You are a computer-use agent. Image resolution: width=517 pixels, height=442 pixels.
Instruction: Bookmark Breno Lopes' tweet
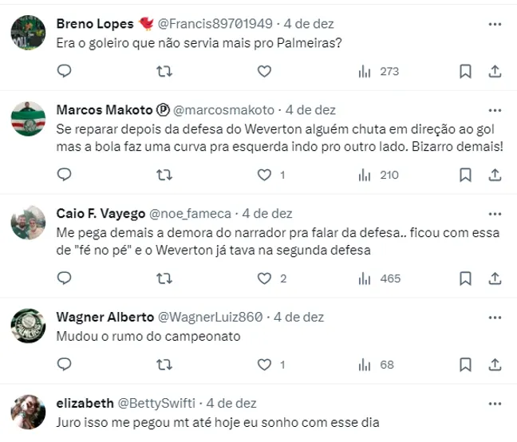tap(466, 72)
